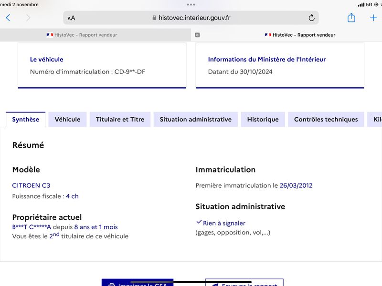Tap the forward navigation arrow

coord(28,18)
